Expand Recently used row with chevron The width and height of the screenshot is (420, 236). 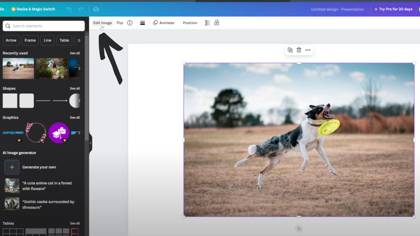(79, 69)
